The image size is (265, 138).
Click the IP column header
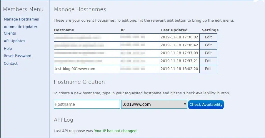click(123, 30)
